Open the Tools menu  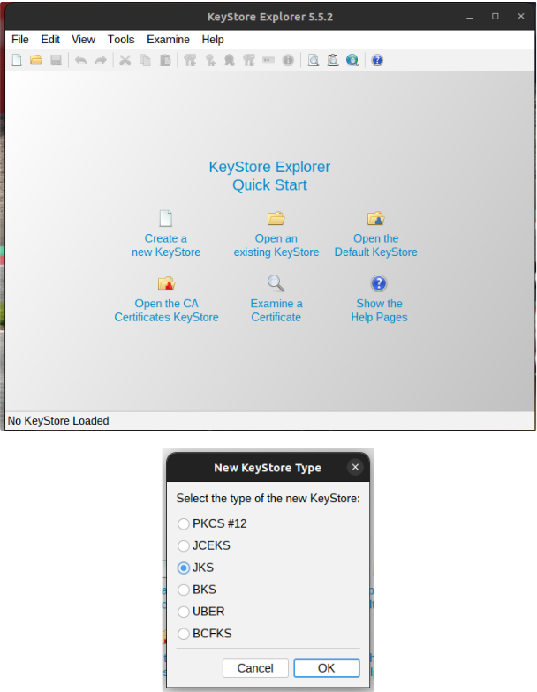[x=121, y=39]
